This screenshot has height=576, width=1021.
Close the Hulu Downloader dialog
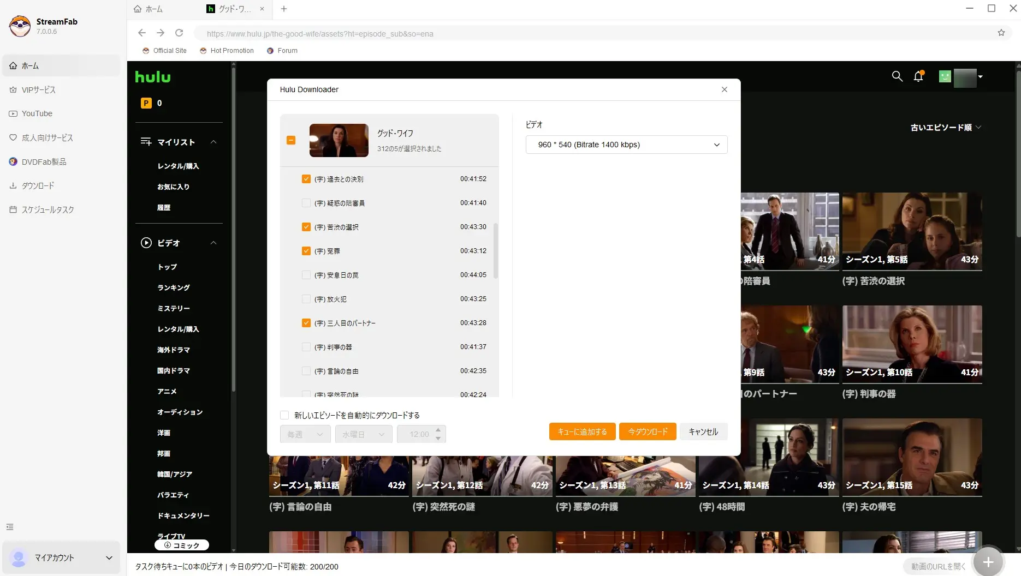[725, 89]
